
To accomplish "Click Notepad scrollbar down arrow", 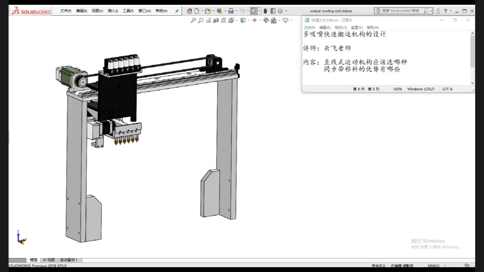I will tap(472, 83).
